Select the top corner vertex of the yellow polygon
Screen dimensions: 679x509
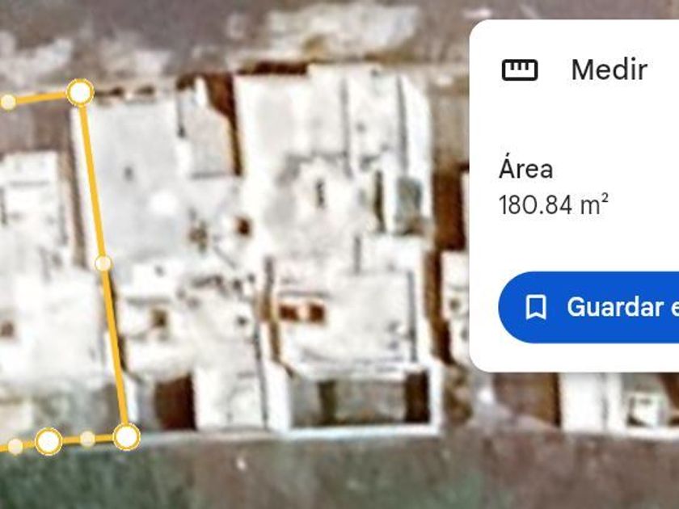tap(80, 93)
